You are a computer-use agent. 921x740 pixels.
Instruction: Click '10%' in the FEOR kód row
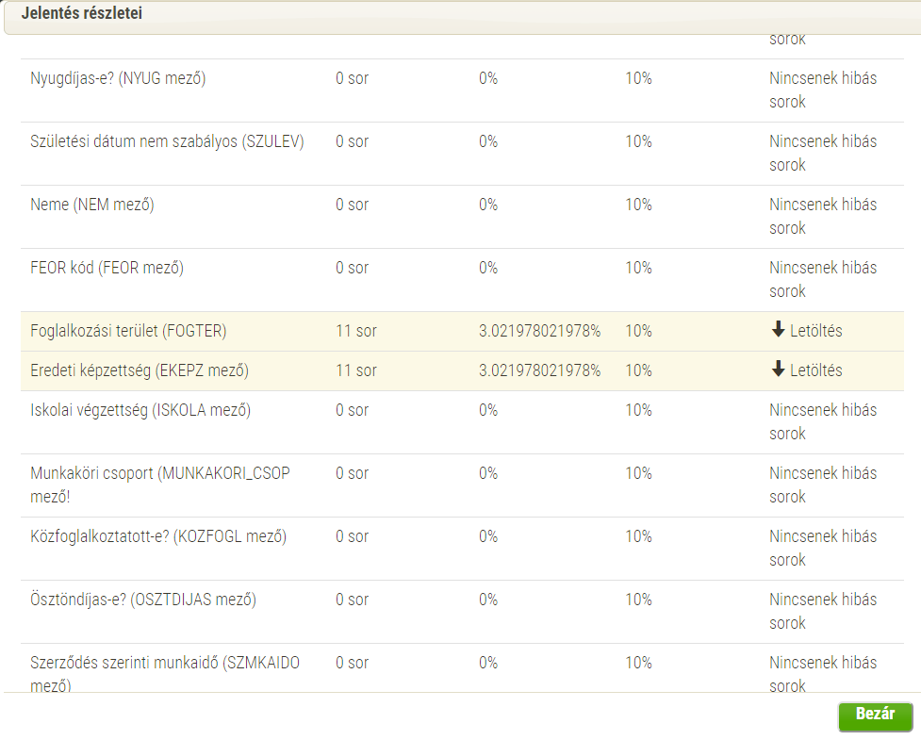coord(638,268)
